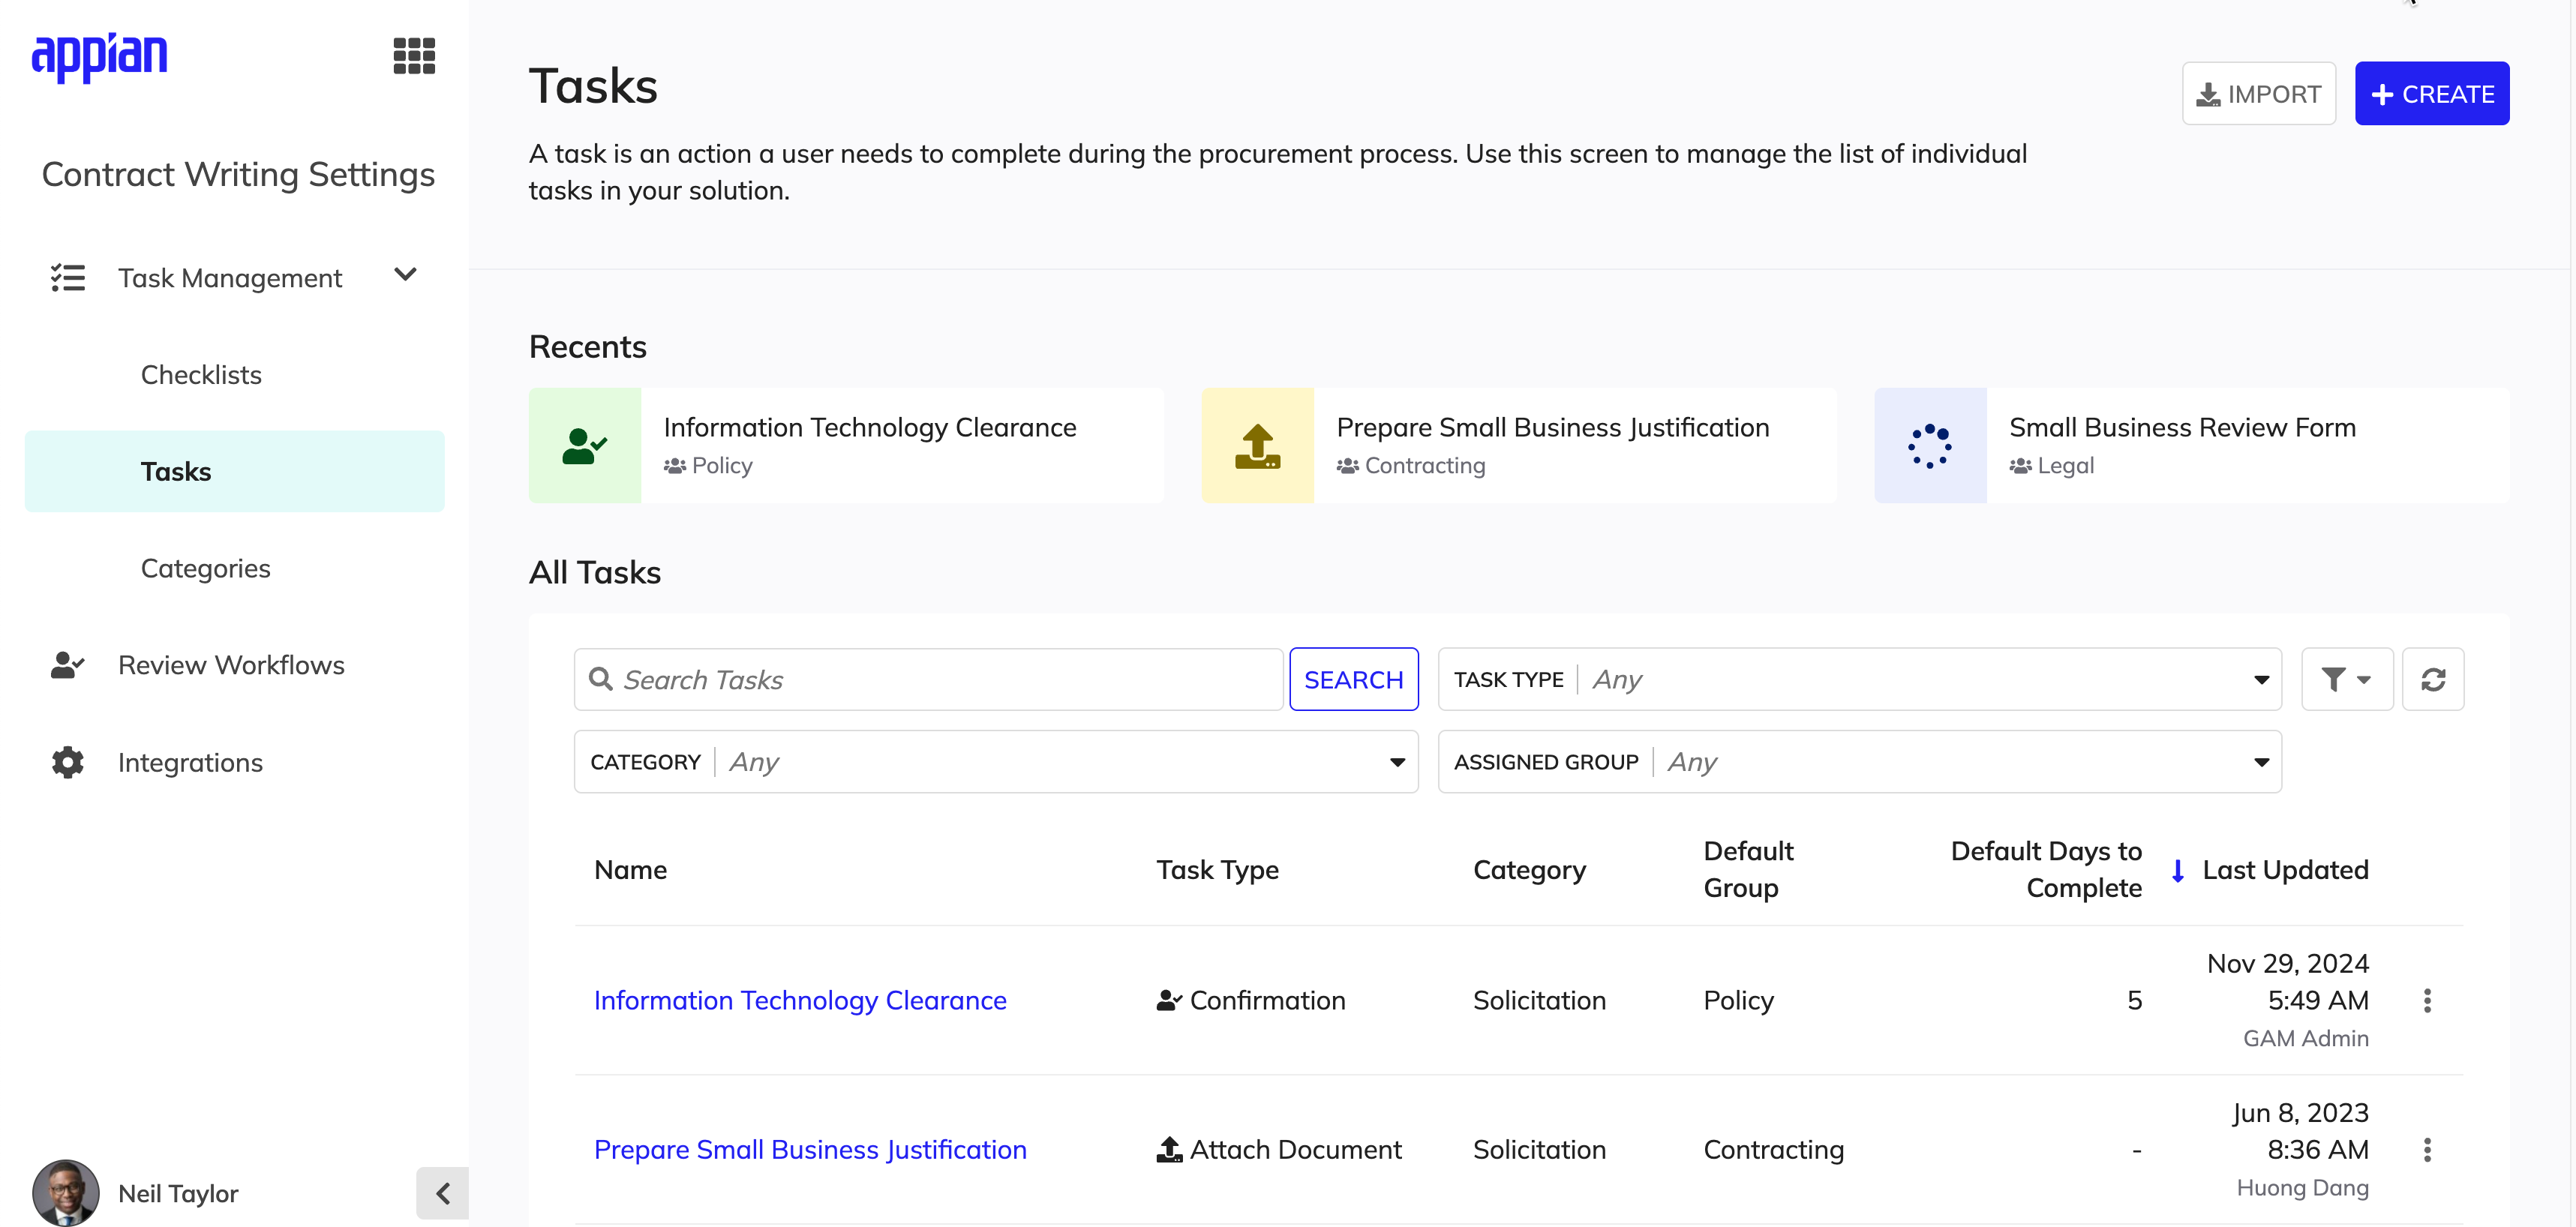Click the Search button

click(1353, 680)
